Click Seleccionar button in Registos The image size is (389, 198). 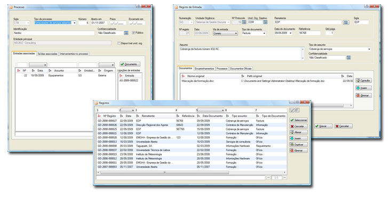pyautogui.click(x=298, y=120)
